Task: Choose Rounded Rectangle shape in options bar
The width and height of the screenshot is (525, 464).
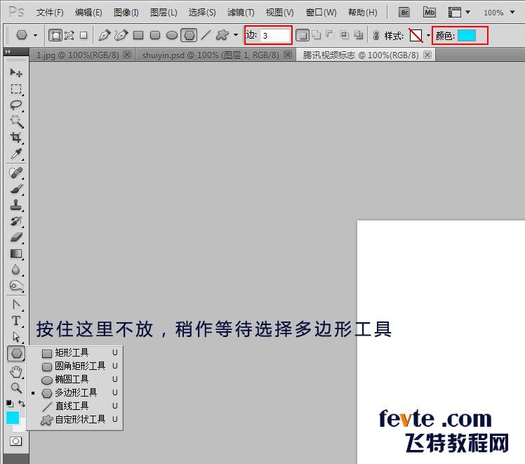Action: (155, 35)
